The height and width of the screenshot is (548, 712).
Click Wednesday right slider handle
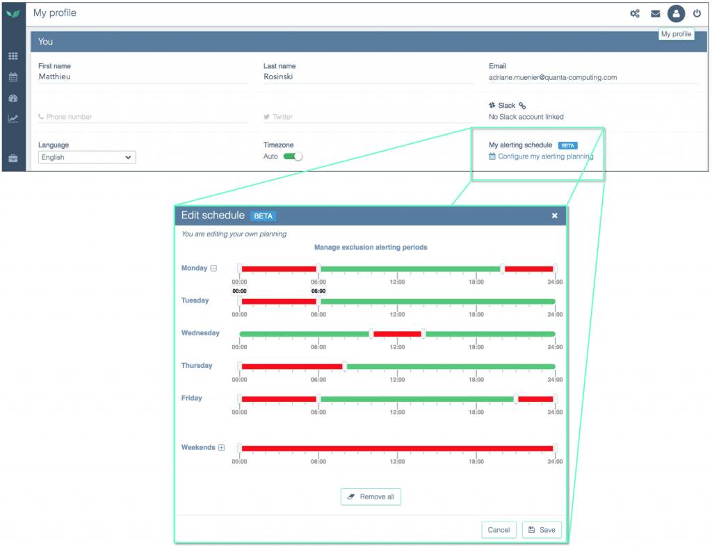(x=423, y=334)
